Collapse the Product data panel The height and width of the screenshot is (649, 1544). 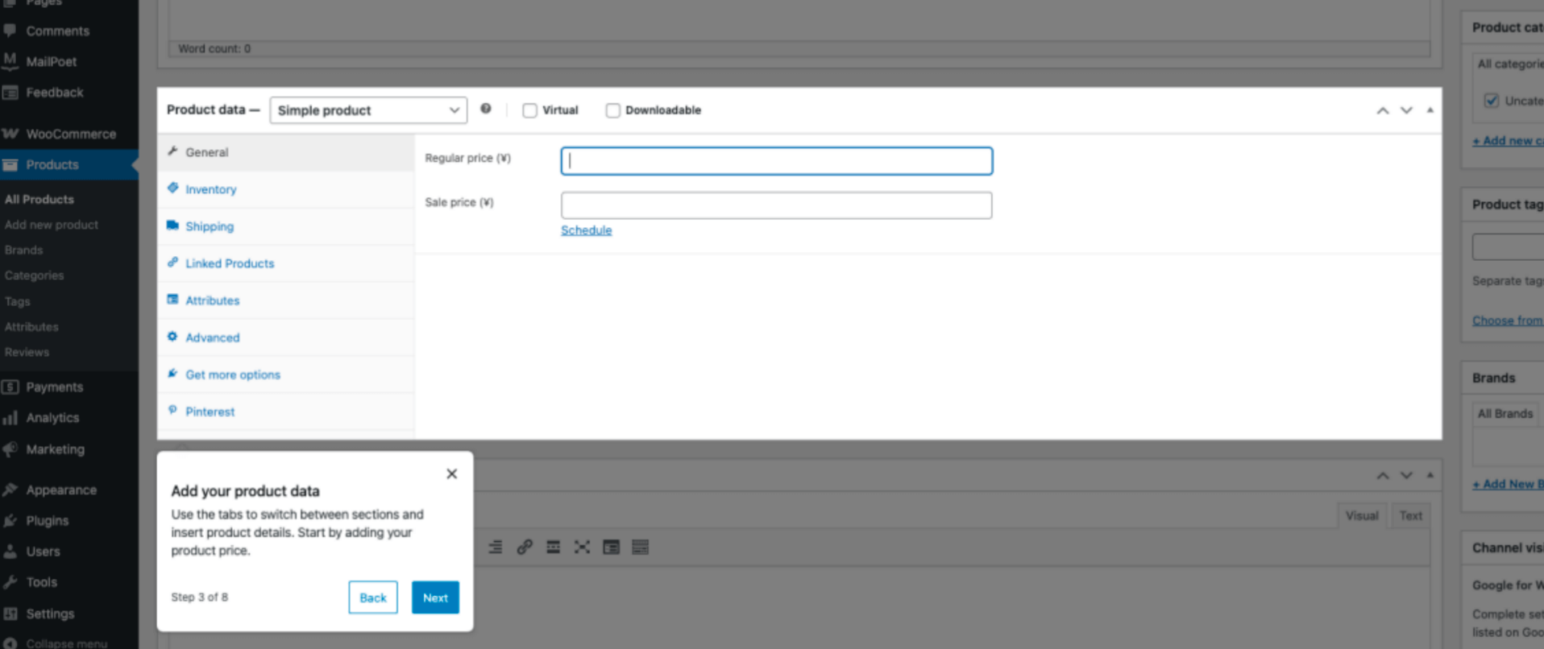(1430, 110)
